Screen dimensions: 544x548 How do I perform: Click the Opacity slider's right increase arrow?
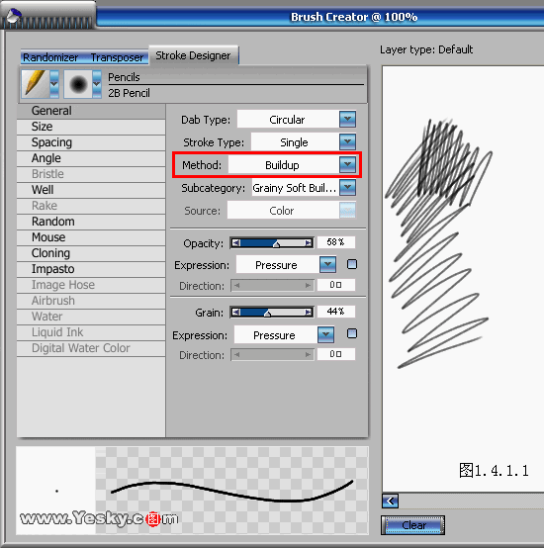[309, 242]
